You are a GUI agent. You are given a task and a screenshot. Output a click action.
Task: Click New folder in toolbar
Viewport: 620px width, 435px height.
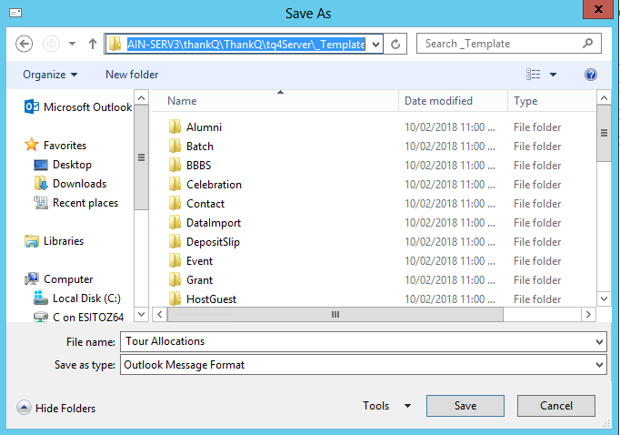pos(132,75)
